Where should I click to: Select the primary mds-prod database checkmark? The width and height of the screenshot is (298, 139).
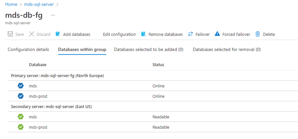(21, 96)
